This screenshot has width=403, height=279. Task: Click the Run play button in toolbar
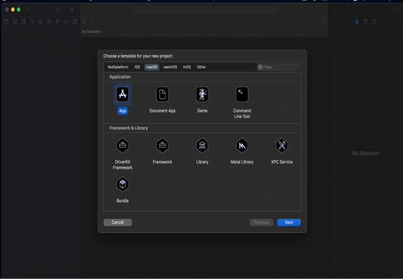click(59, 9)
